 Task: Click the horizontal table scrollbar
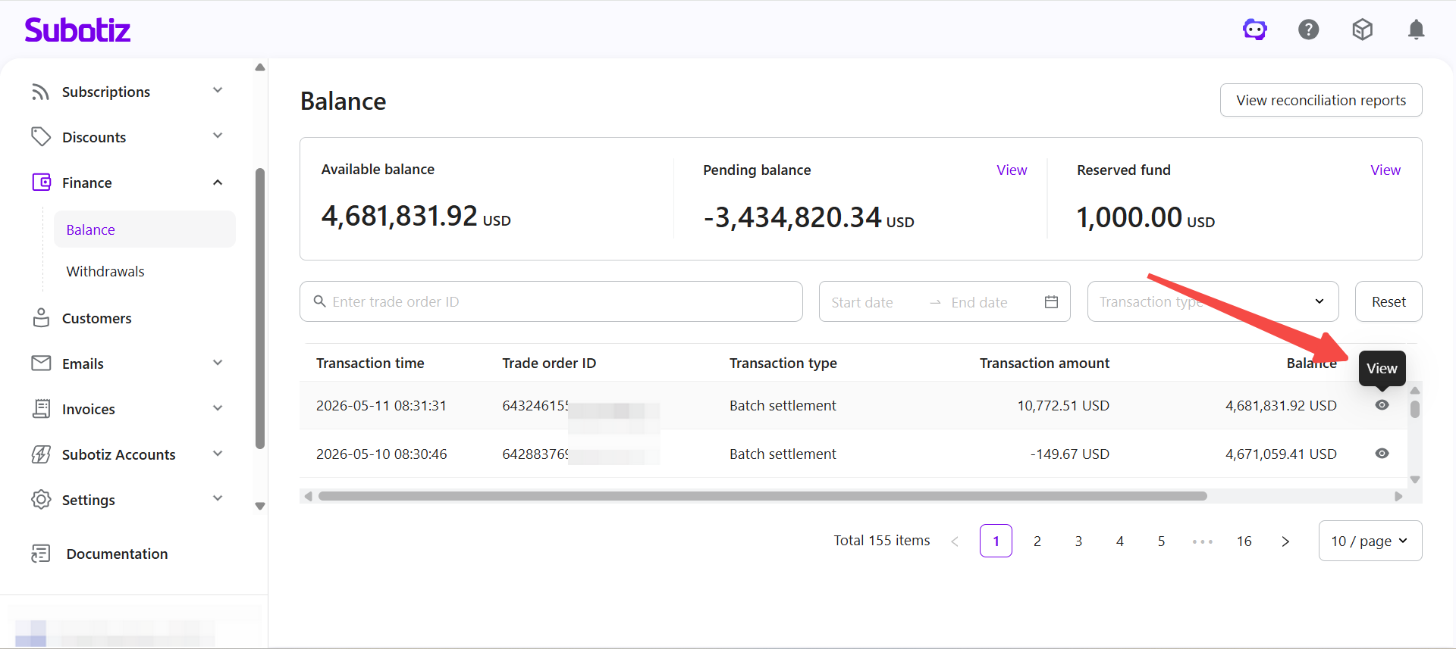pos(762,496)
